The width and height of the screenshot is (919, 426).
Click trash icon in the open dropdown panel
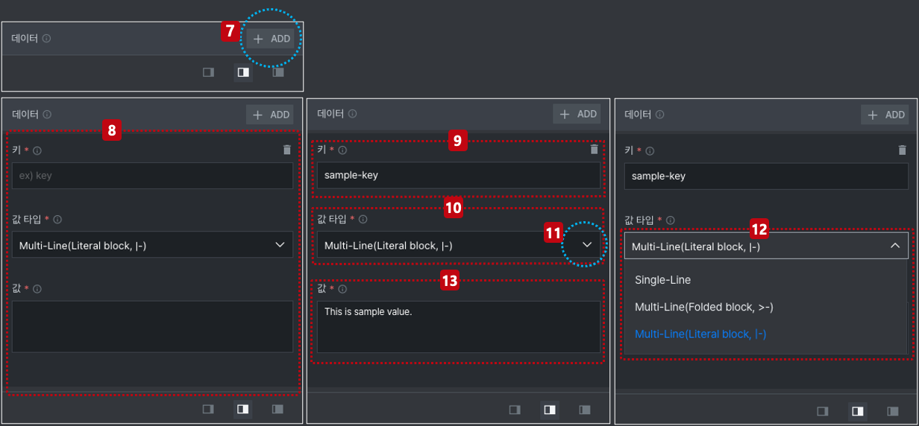902,150
